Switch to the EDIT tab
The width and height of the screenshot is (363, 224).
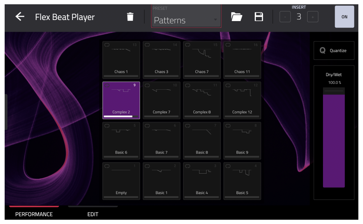[x=93, y=214]
